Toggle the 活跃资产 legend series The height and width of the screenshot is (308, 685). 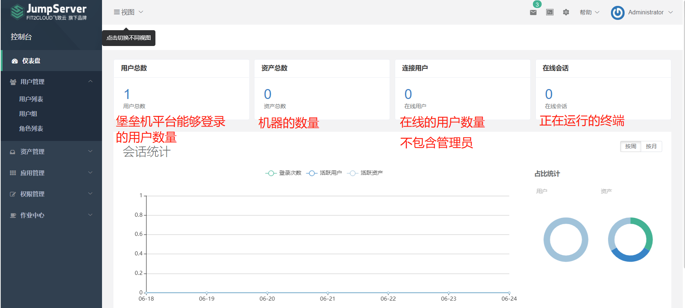(365, 173)
